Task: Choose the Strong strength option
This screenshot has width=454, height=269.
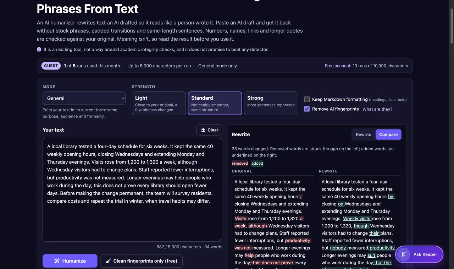Action: pyautogui.click(x=271, y=103)
